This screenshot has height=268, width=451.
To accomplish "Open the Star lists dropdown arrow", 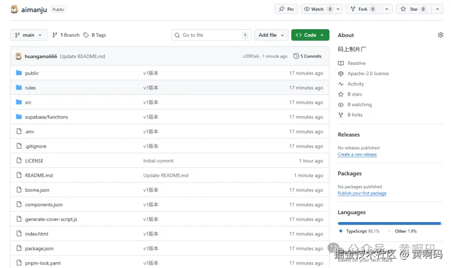I will (438, 9).
